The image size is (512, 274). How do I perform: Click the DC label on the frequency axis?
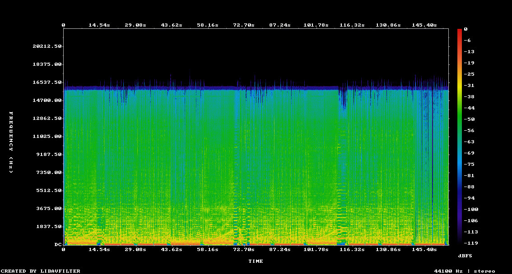coord(58,245)
